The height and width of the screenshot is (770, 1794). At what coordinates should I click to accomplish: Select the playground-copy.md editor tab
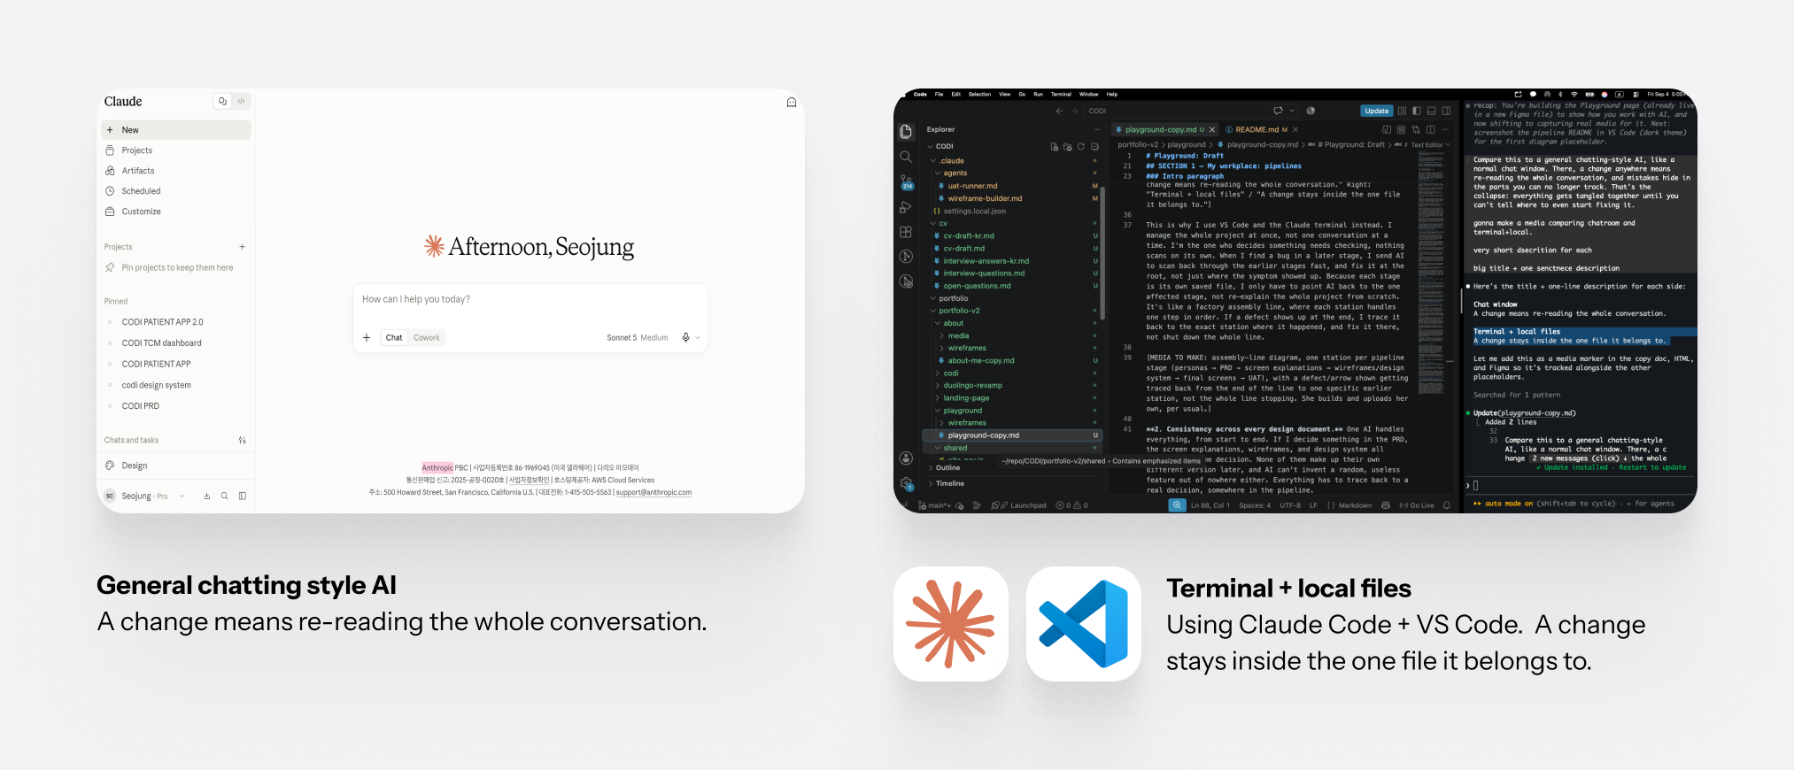click(x=1165, y=129)
